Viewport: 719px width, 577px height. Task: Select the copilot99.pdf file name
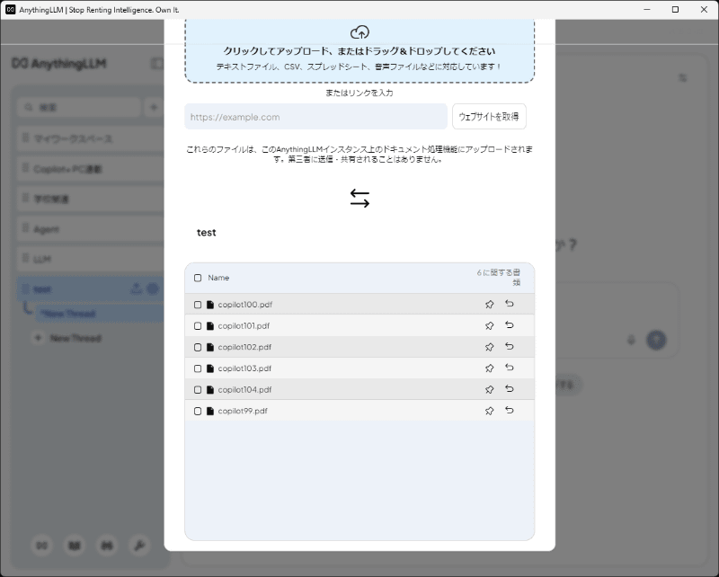[x=243, y=411]
